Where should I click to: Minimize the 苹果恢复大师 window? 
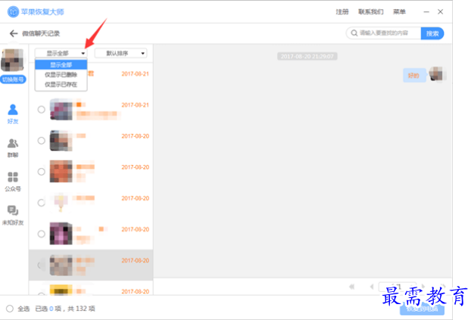coord(426,12)
